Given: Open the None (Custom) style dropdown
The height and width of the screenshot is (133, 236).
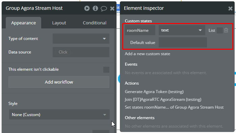Looking at the screenshot, I should 59,115.
